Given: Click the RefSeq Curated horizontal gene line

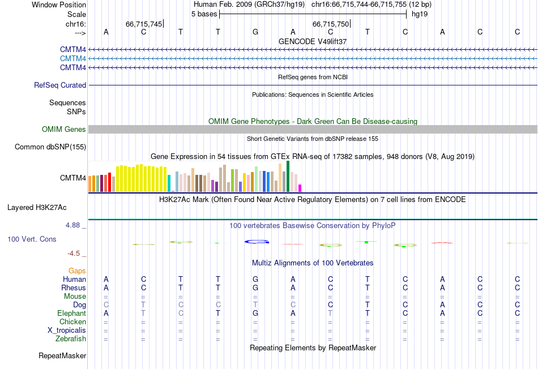Looking at the screenshot, I should (313, 85).
